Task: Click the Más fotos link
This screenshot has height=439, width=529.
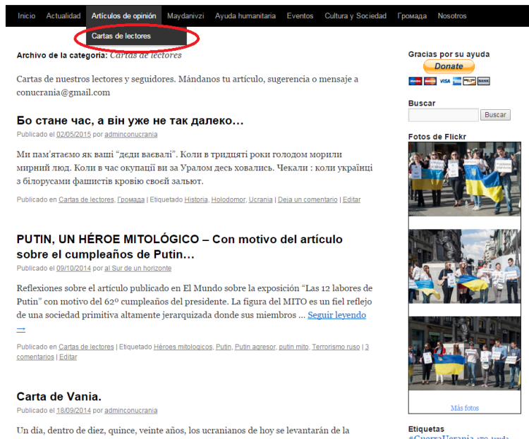Action: [464, 408]
